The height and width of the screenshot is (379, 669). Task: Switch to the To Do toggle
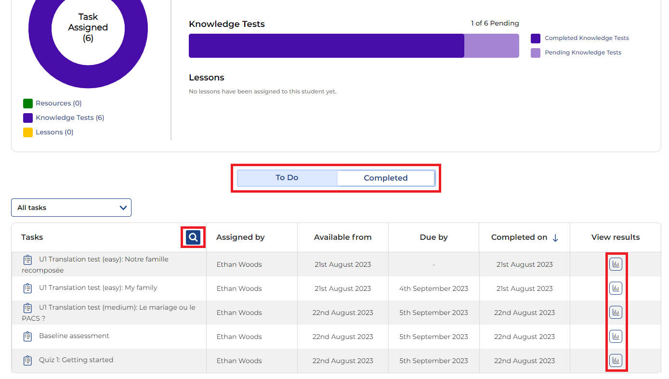[287, 178]
